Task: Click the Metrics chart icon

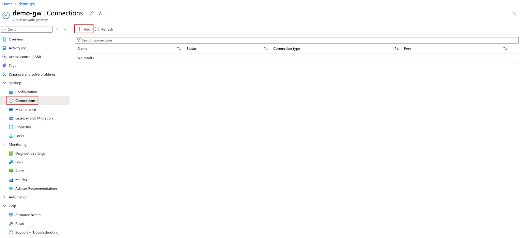Action: (11, 180)
